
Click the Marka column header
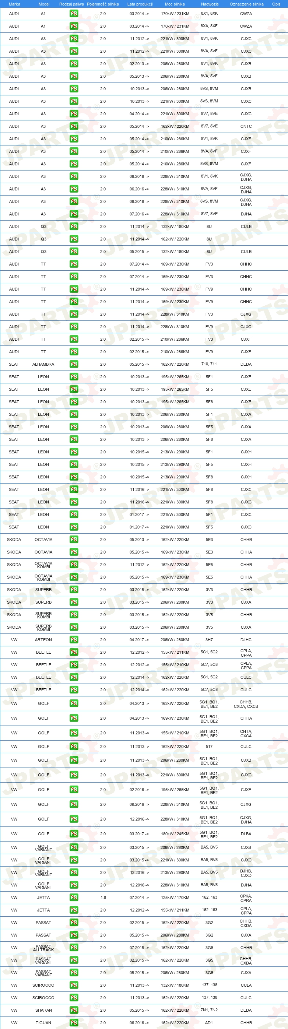pos(14,4)
